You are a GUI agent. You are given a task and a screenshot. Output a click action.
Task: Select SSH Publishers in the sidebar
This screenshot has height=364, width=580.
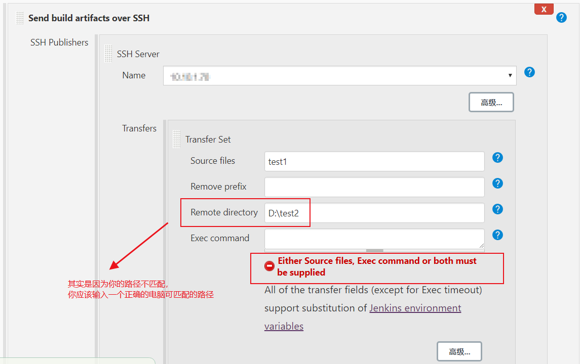pos(59,42)
